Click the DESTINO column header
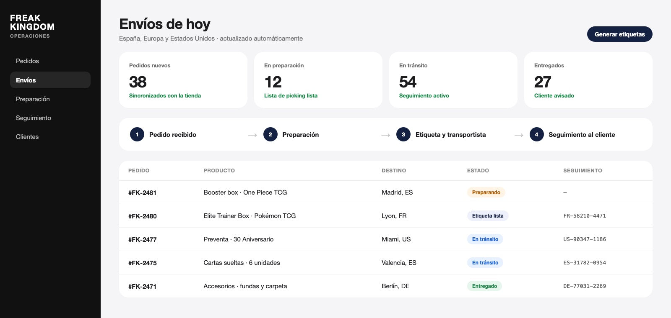This screenshot has height=318, width=671. (x=394, y=171)
